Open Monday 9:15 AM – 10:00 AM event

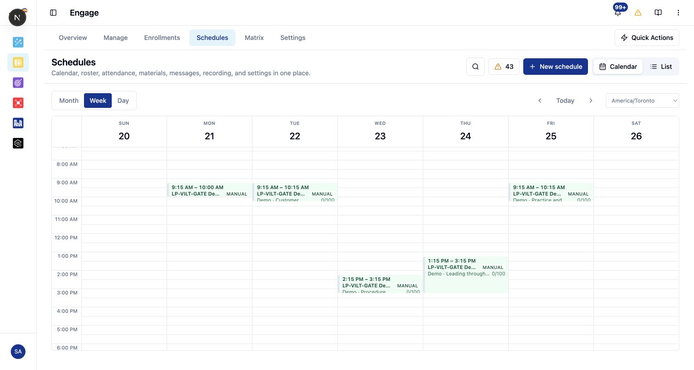(210, 190)
